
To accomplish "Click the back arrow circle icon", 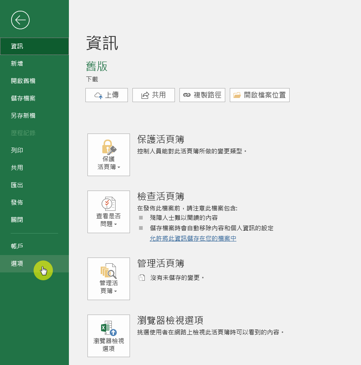I will click(20, 20).
